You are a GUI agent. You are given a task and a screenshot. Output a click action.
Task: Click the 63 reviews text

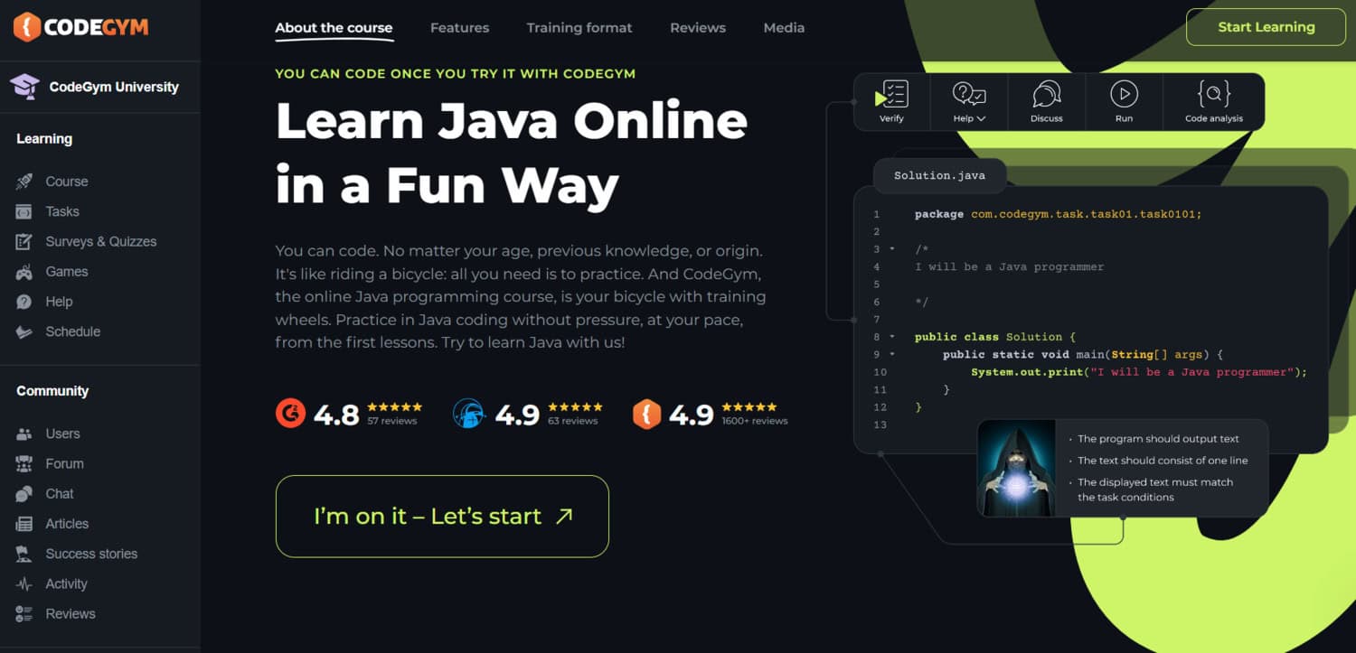click(573, 421)
